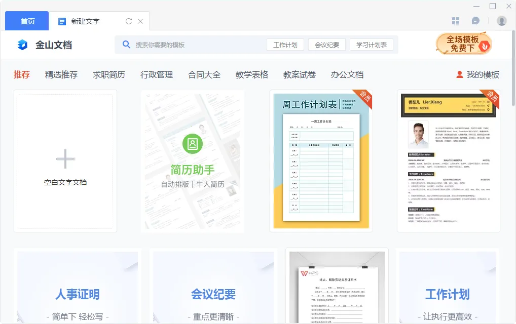Reload the 新建文字 tab using refresh icon

coord(128,21)
